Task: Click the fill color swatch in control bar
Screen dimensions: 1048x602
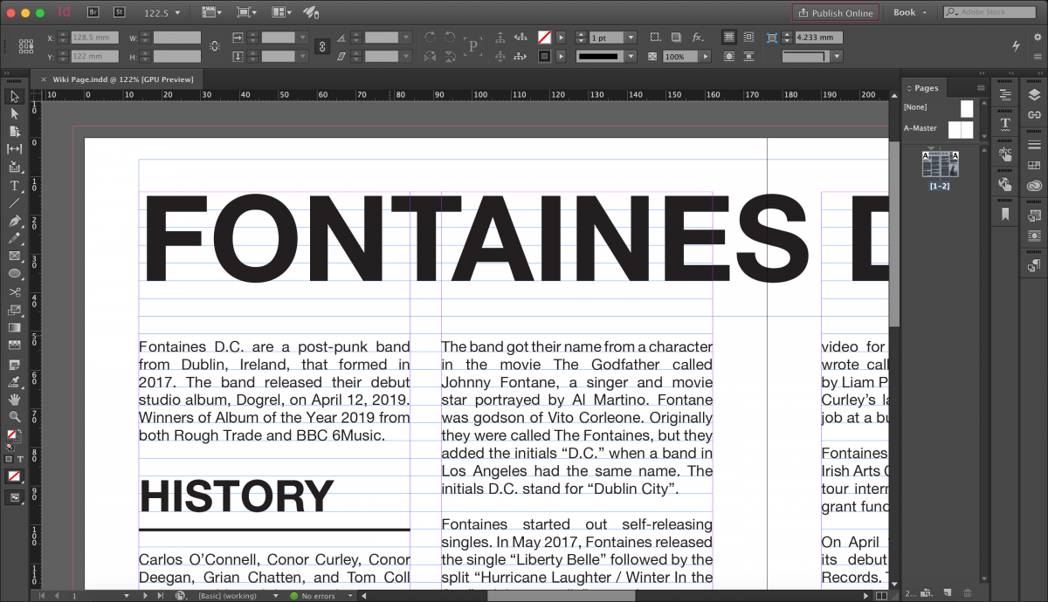Action: [544, 38]
